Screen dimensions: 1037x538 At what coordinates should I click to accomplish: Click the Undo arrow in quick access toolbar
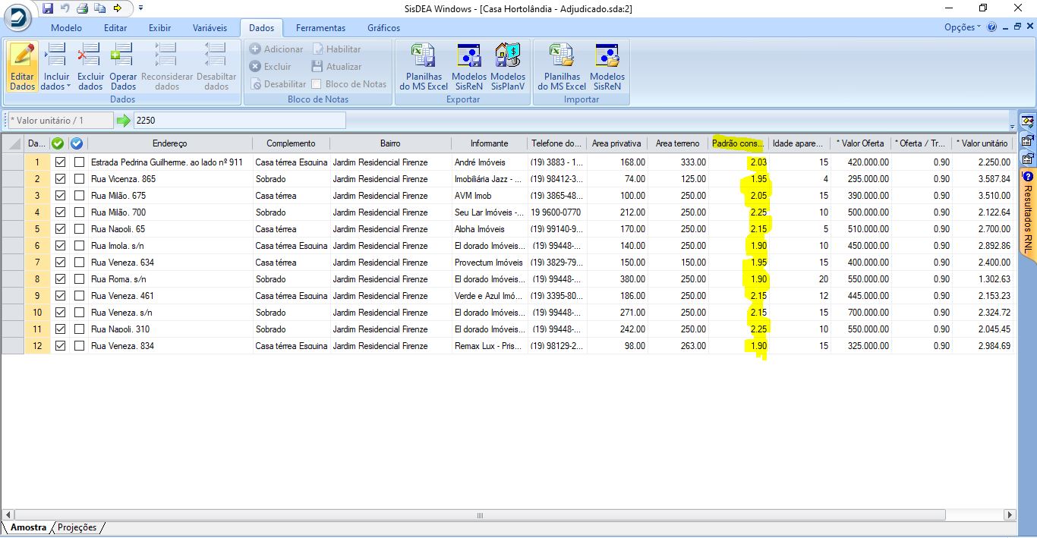(x=65, y=8)
